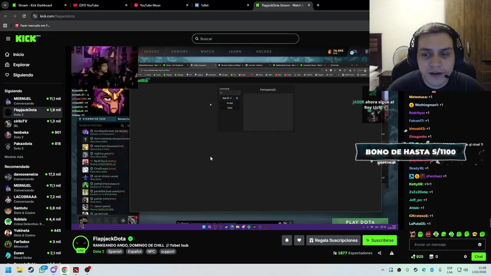
Task: Click the KICK logo in the header
Action: point(28,38)
